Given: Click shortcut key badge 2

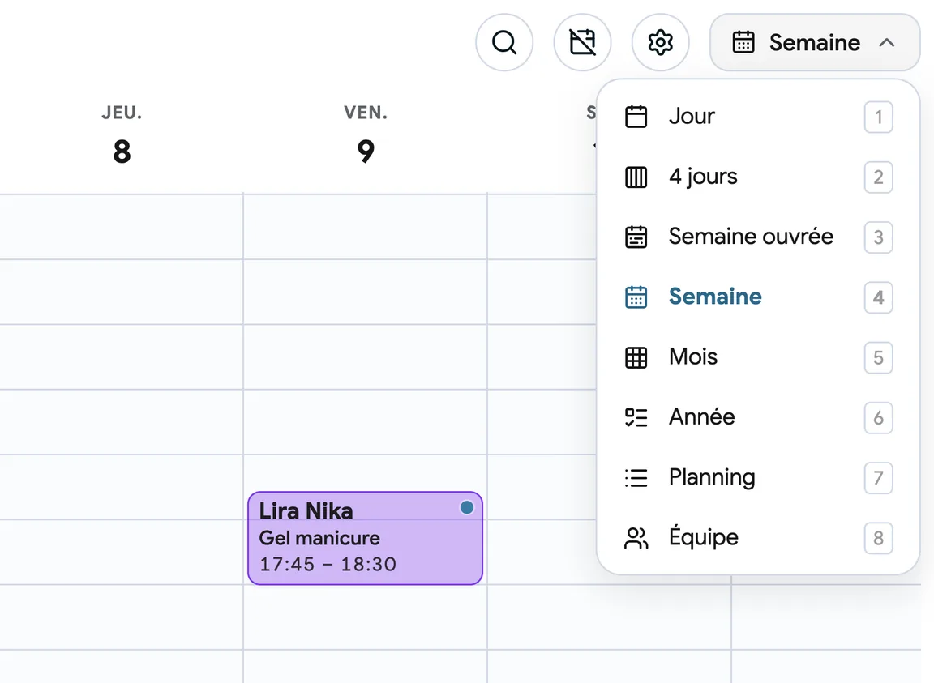Looking at the screenshot, I should click(x=878, y=177).
